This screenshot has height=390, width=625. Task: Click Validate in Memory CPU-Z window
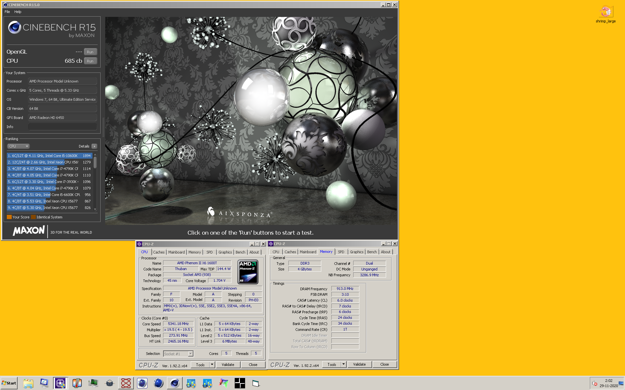(x=359, y=364)
